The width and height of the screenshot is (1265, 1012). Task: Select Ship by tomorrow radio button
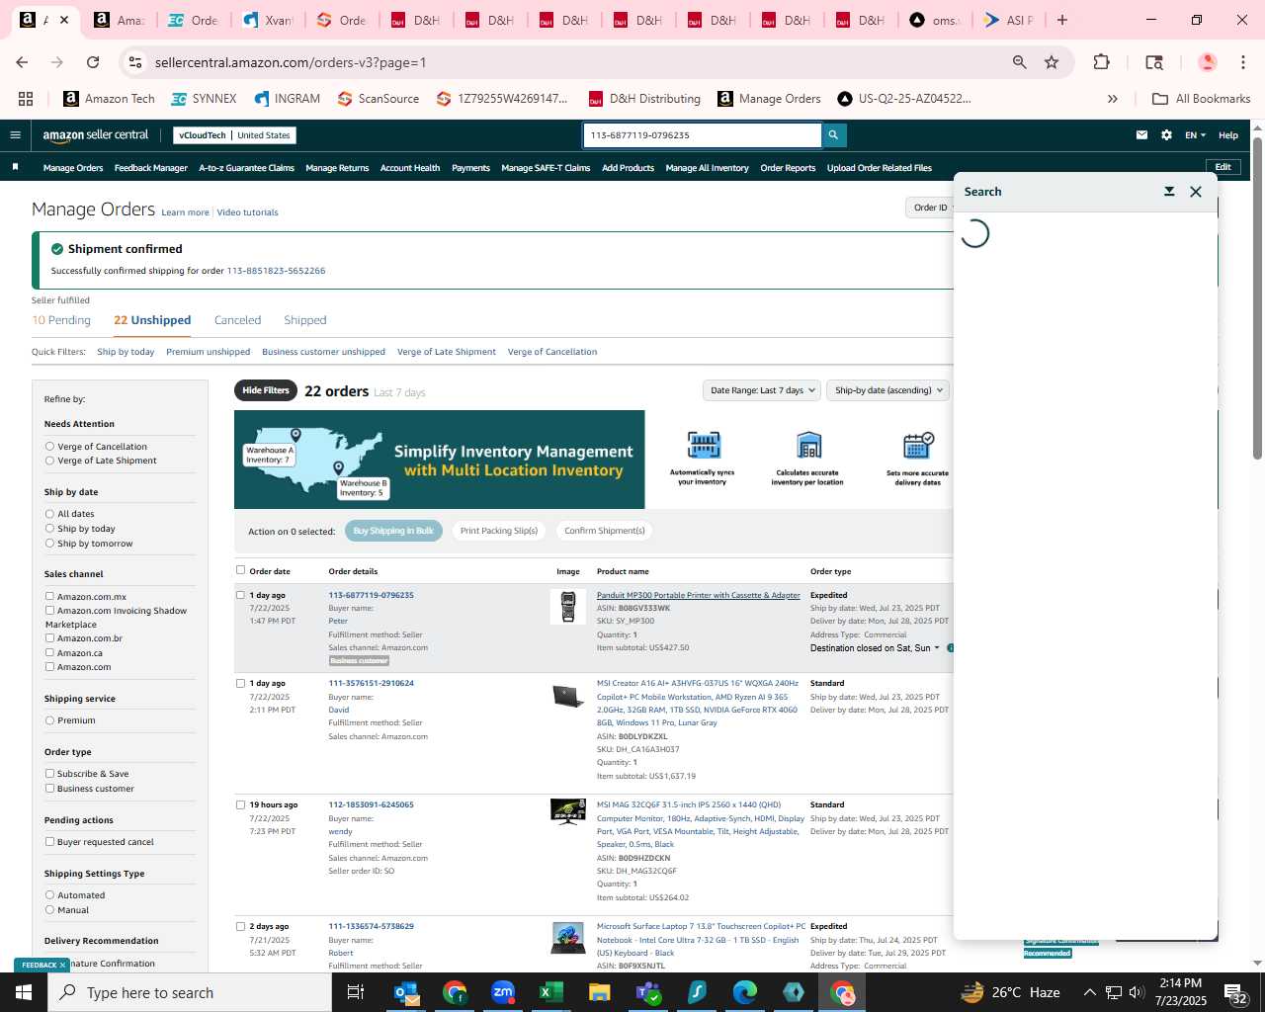click(49, 544)
